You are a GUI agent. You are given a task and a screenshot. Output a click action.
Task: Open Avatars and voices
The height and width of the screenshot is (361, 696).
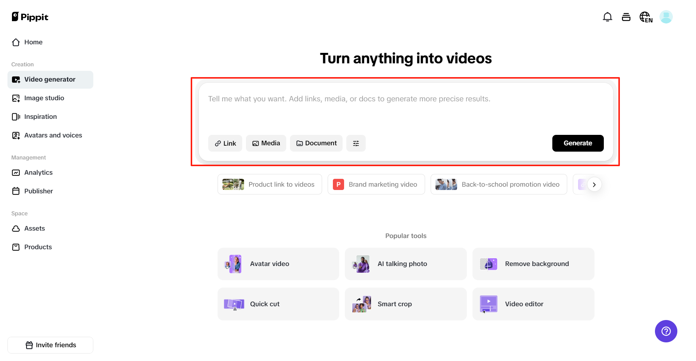coord(53,135)
